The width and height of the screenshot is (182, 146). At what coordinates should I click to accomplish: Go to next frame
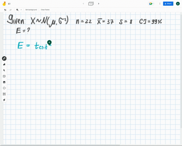pos(99,4)
